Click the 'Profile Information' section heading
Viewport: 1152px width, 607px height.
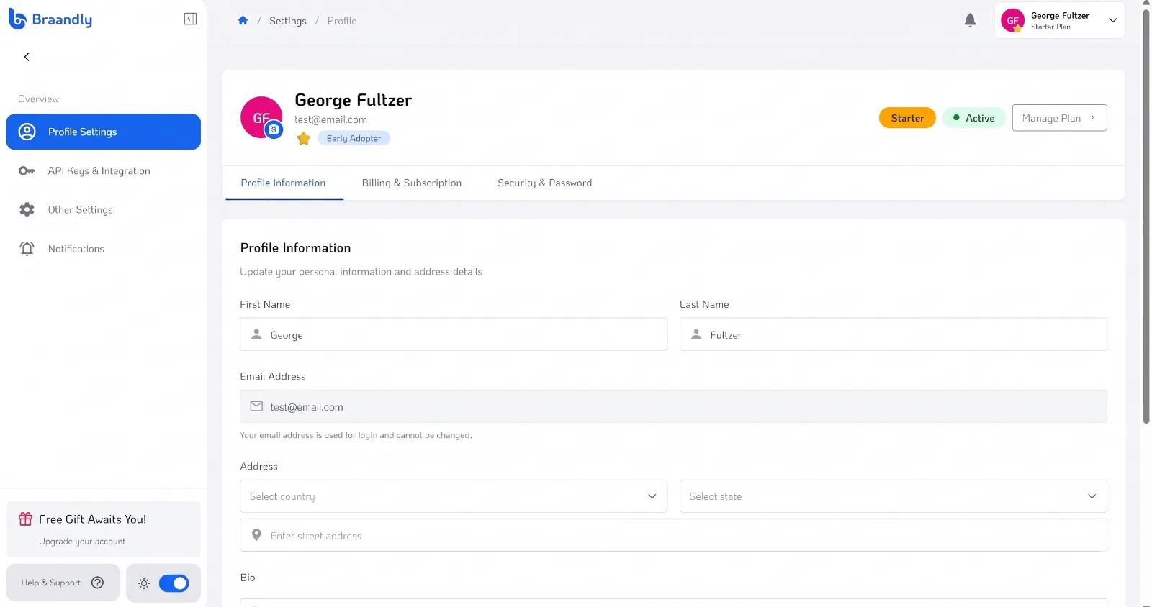pyautogui.click(x=295, y=248)
